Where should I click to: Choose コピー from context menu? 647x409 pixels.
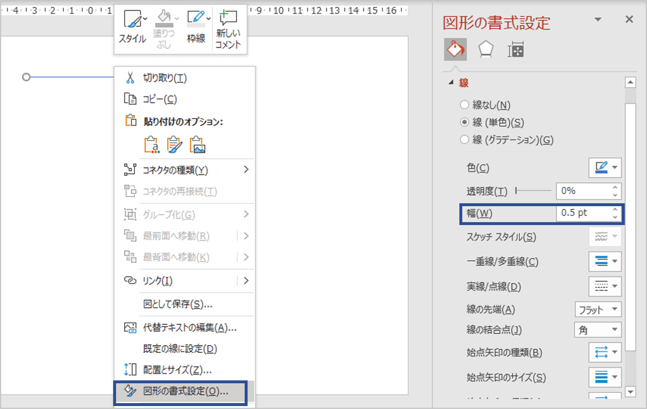184,99
